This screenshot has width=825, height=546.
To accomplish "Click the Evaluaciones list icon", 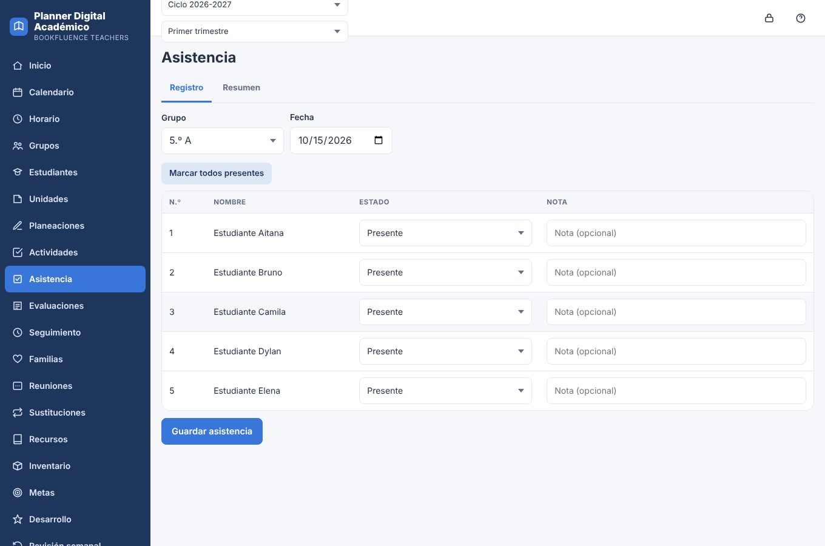I will 18,306.
